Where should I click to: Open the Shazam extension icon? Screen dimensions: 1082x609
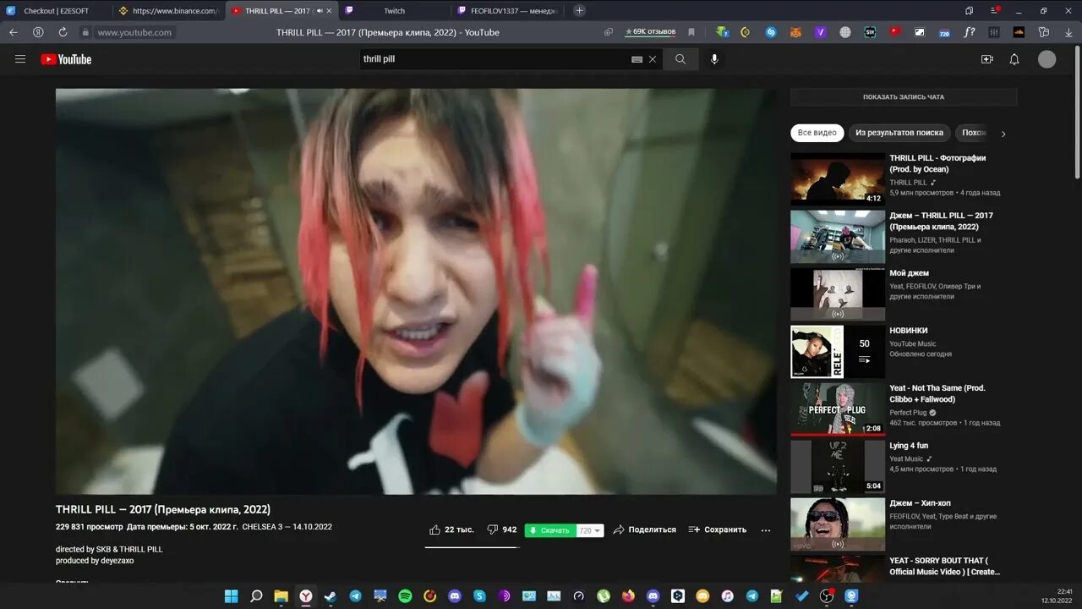click(x=771, y=32)
